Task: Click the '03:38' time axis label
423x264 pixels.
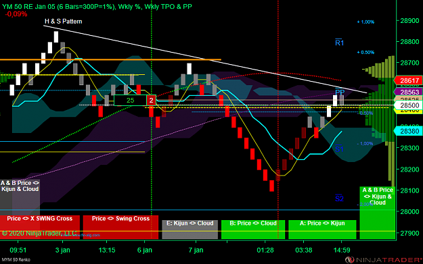Action: pos(304,250)
